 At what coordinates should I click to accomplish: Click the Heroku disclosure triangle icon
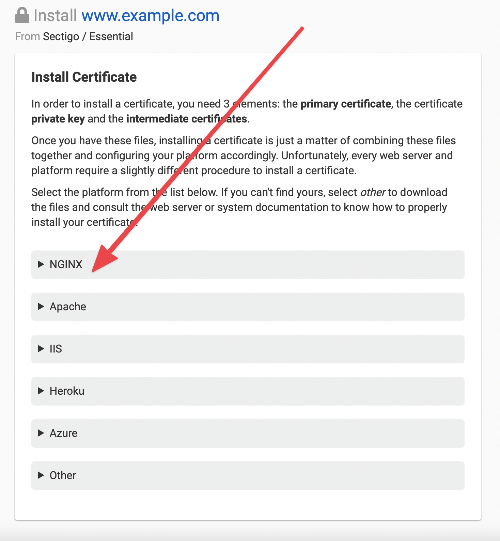tap(41, 391)
